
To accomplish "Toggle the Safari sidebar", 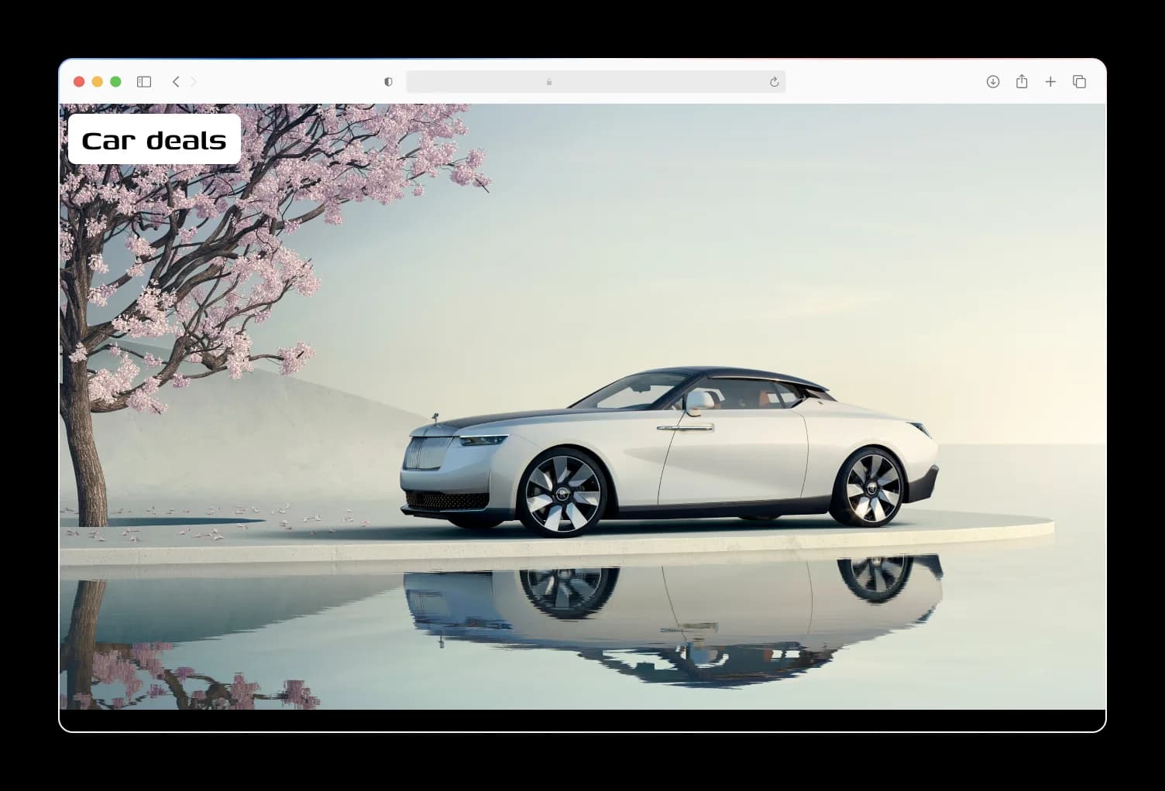I will point(144,82).
